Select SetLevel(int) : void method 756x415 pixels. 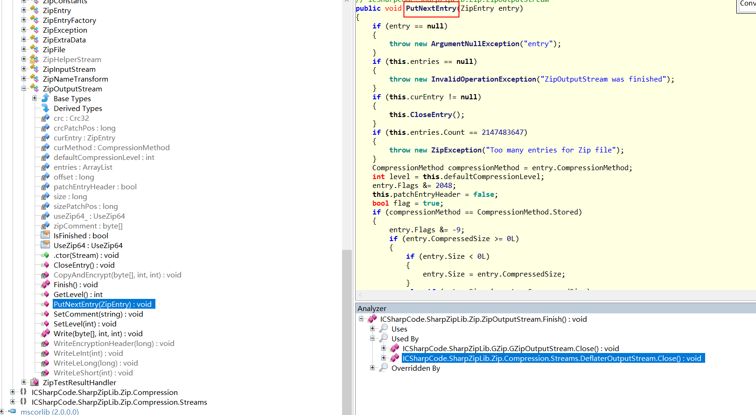(x=85, y=324)
